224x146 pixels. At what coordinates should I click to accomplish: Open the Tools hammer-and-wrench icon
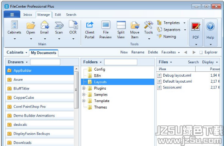click(x=148, y=25)
